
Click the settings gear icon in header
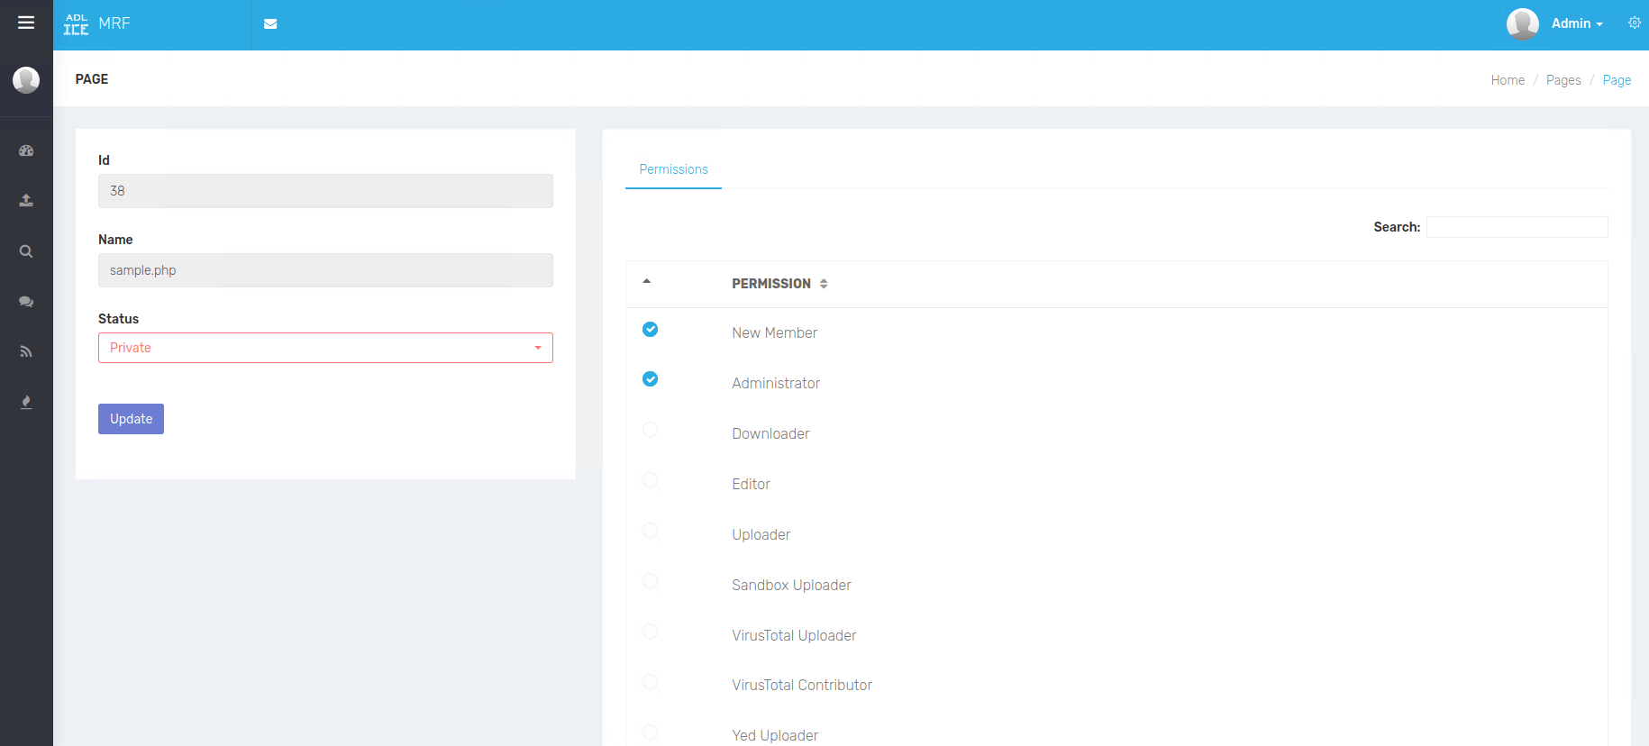tap(1634, 23)
